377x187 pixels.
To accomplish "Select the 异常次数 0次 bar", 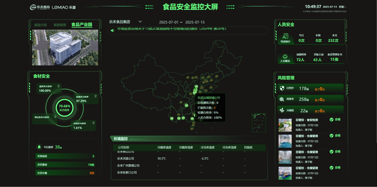I will (x=65, y=173).
